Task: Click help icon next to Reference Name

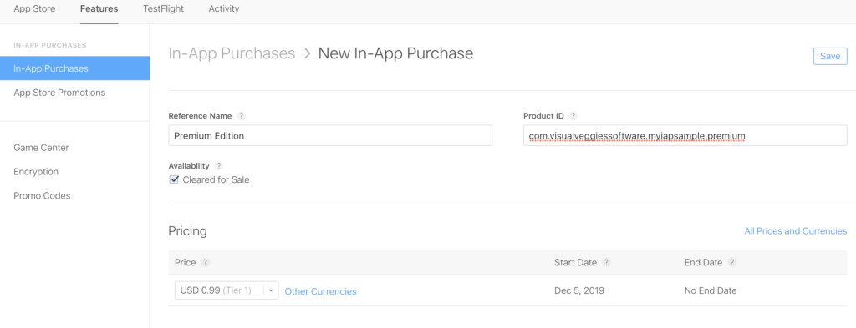Action: point(242,116)
